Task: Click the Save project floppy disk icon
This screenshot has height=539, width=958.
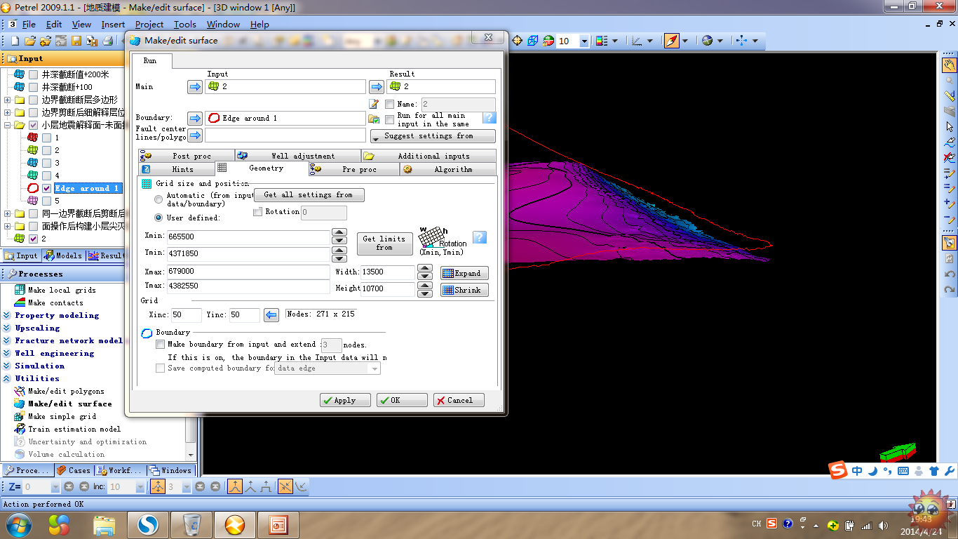Action: (76, 41)
